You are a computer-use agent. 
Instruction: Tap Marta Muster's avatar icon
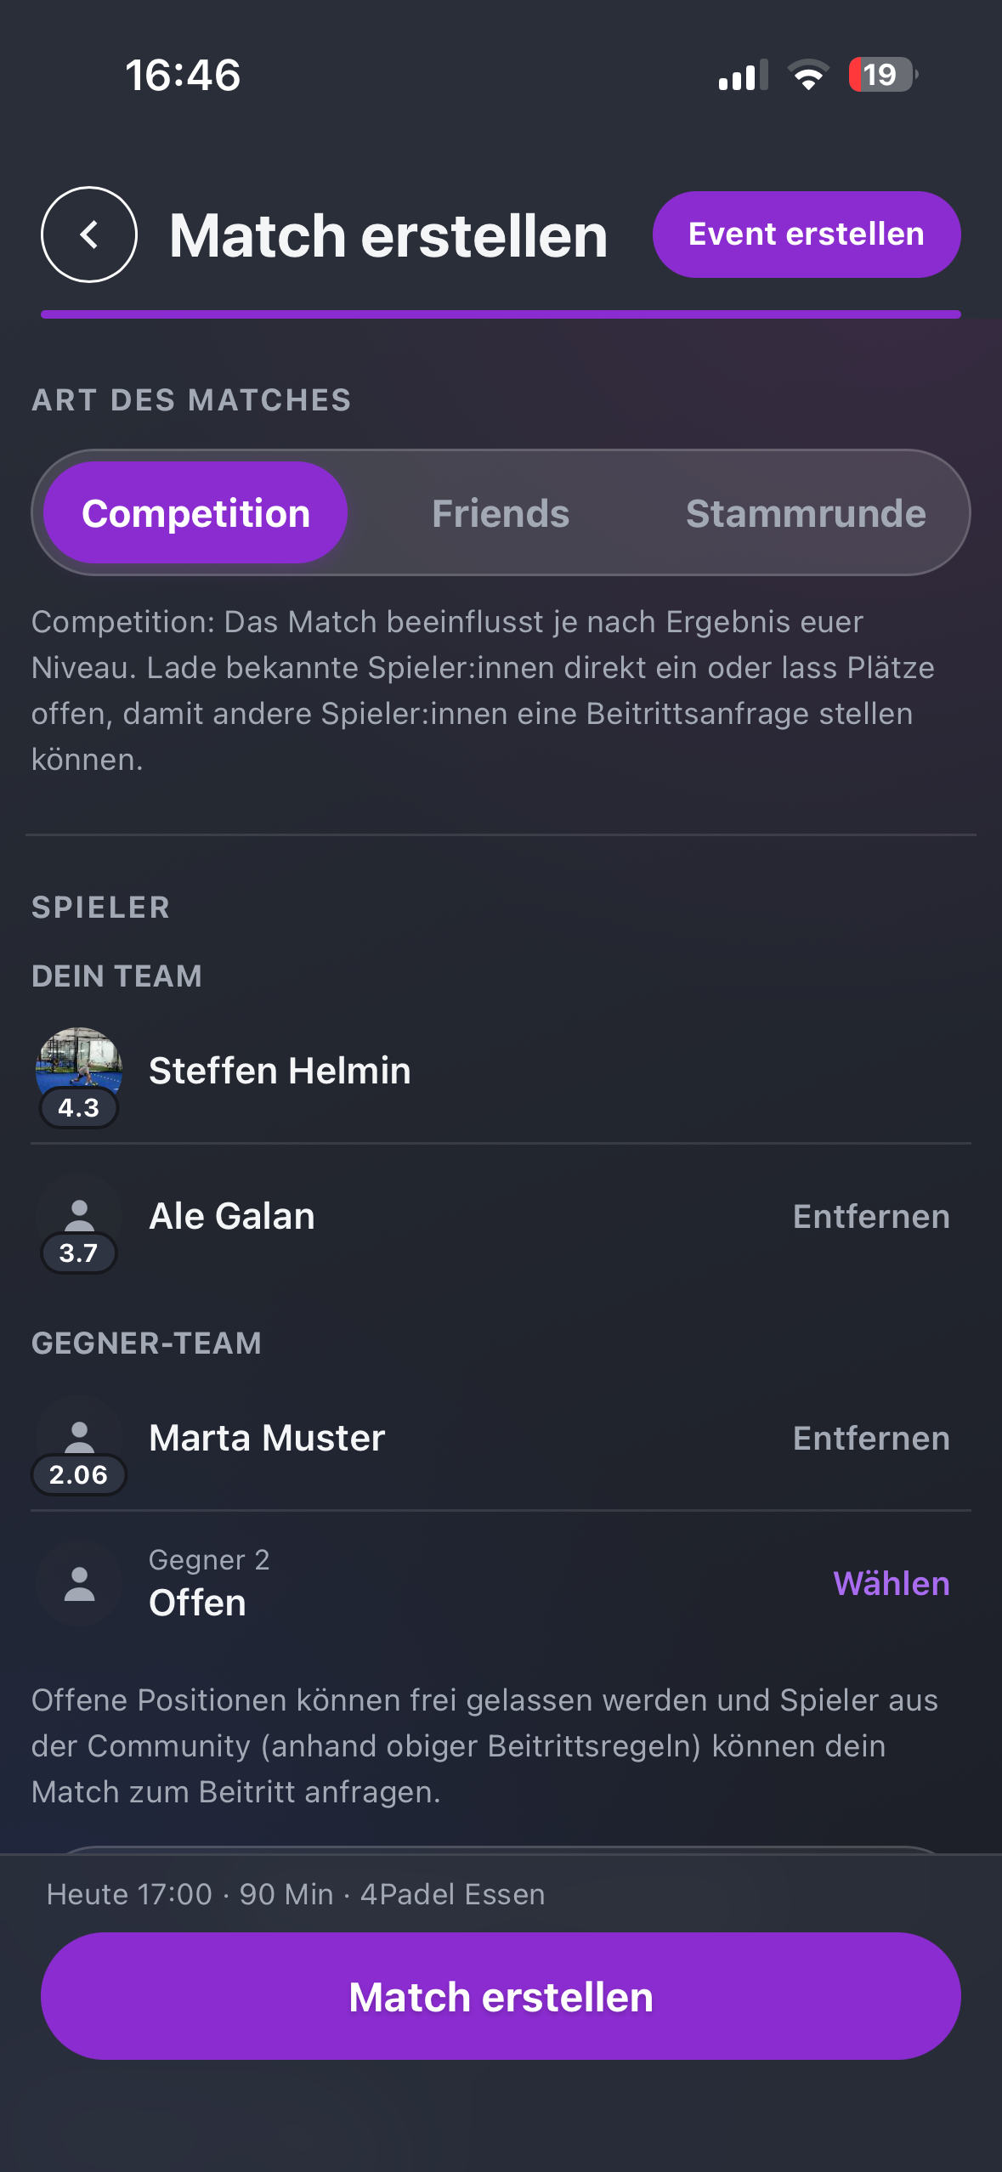tap(79, 1436)
